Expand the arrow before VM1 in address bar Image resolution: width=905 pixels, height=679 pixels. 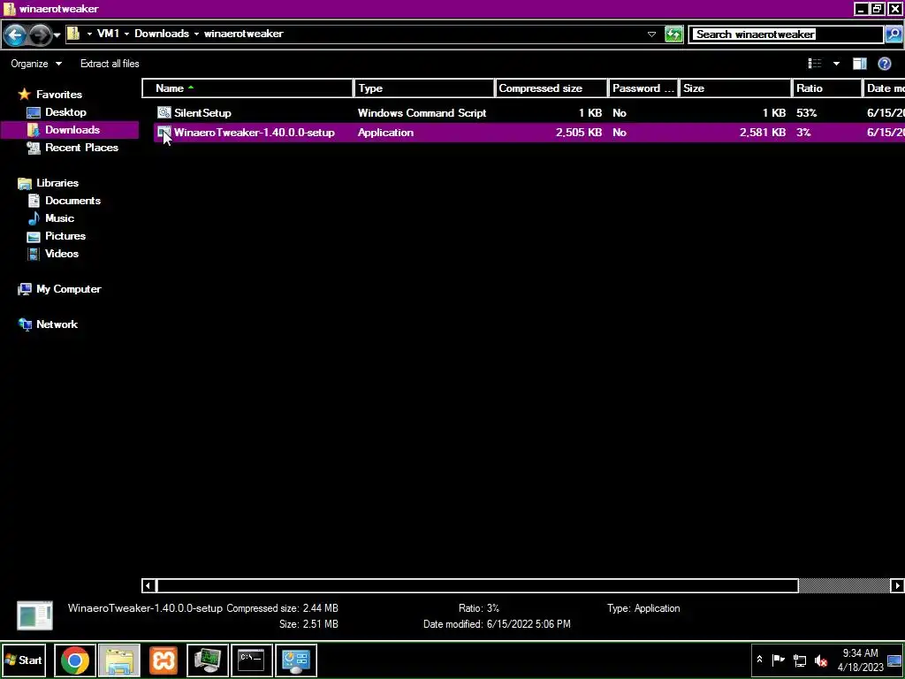[89, 34]
